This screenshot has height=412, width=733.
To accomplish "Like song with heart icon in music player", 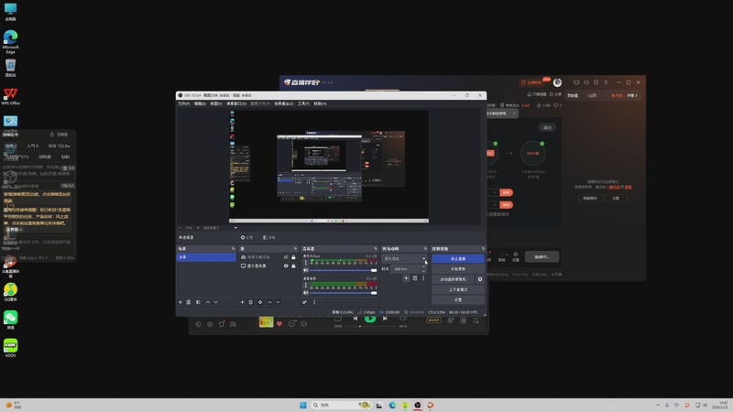I will click(279, 323).
